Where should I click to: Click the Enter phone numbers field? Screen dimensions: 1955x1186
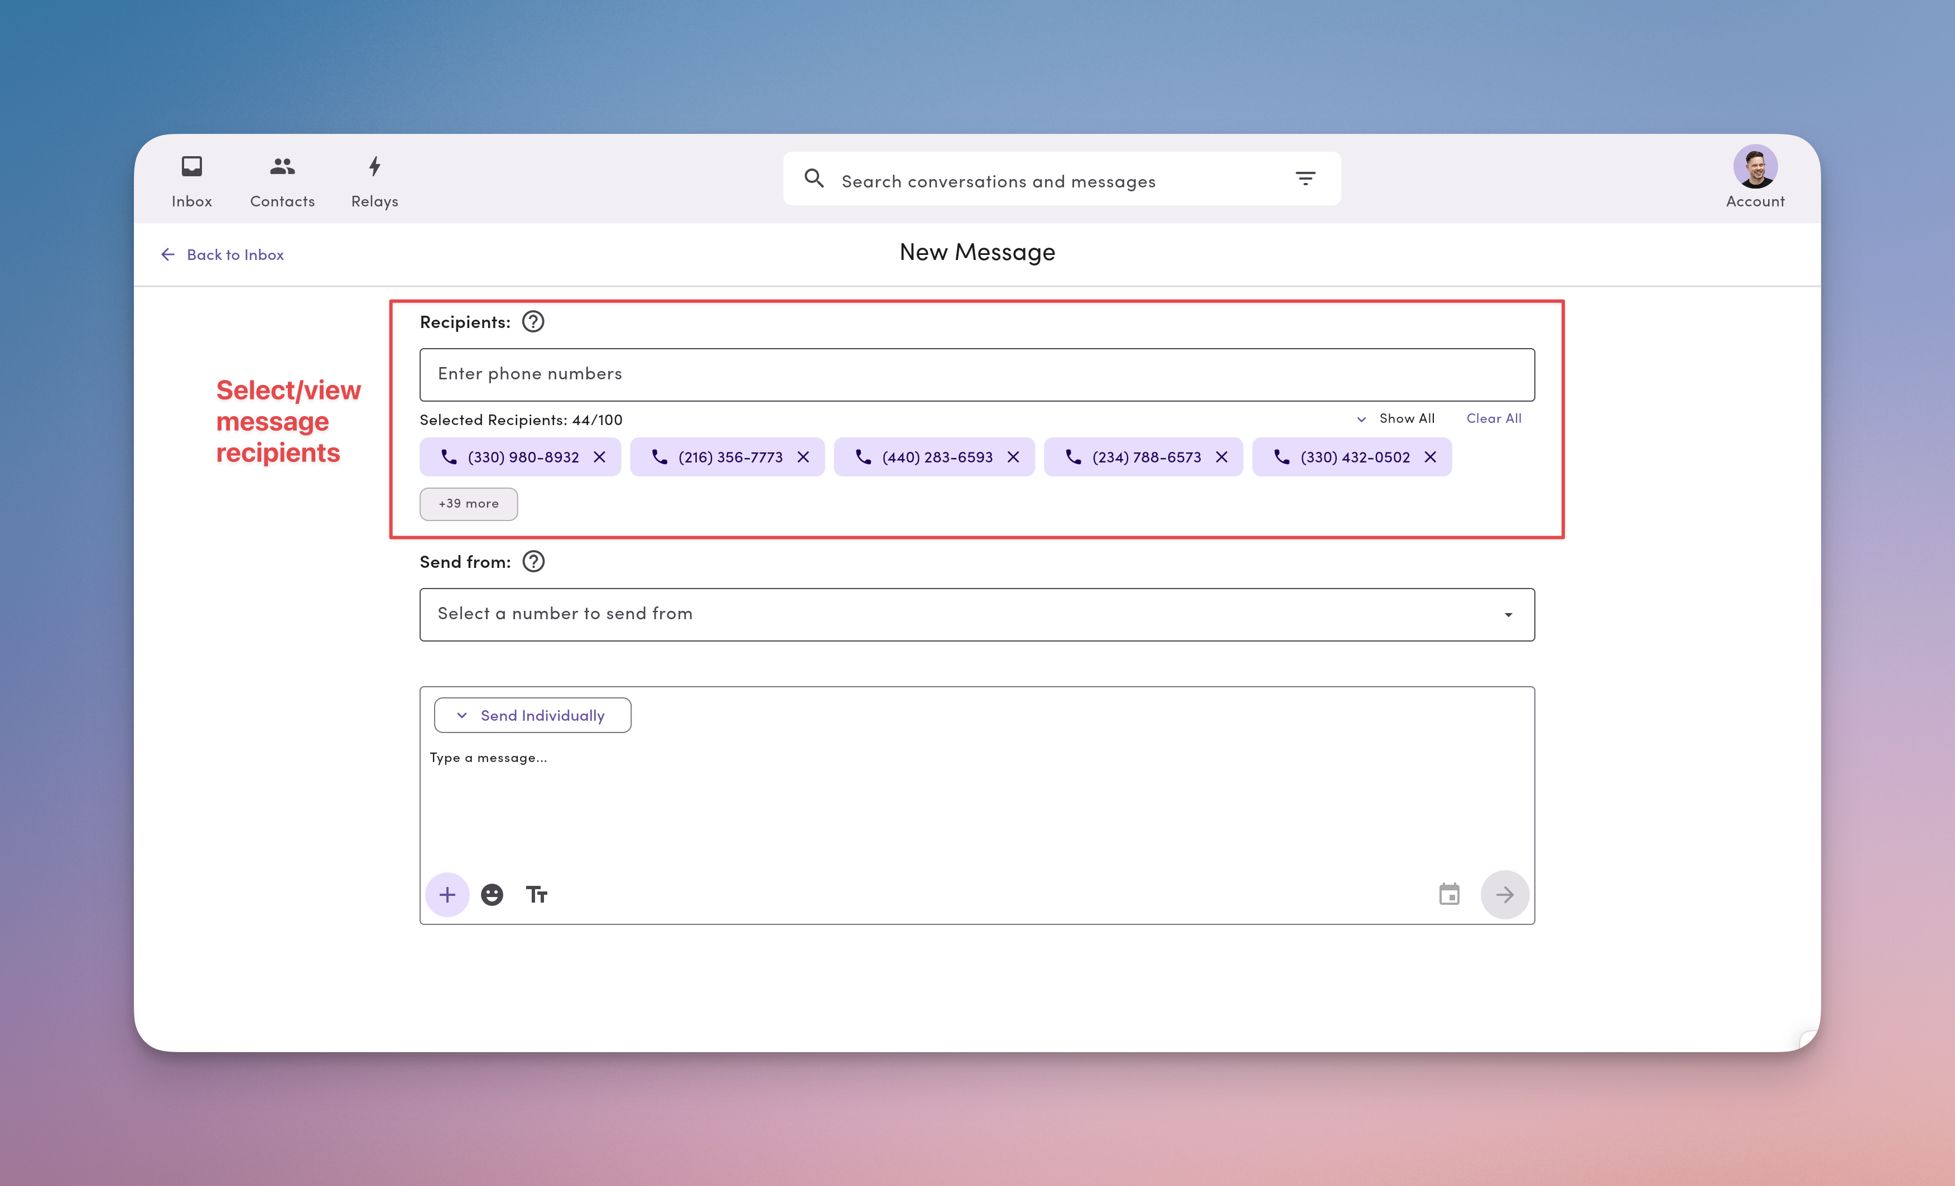pyautogui.click(x=977, y=374)
